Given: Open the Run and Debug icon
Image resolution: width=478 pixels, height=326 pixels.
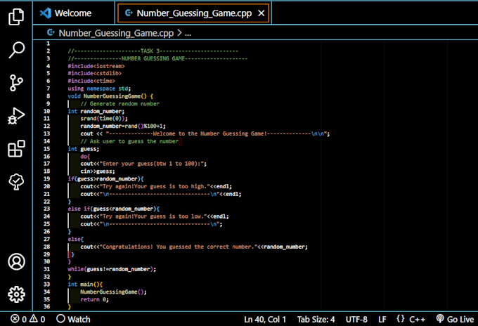Looking at the screenshot, I should 16,116.
